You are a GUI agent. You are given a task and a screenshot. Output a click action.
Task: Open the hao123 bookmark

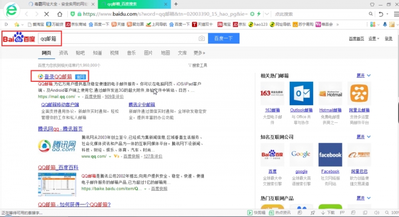click(258, 24)
